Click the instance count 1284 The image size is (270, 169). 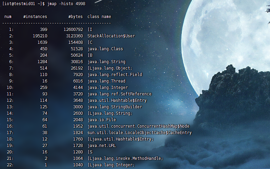(43, 62)
